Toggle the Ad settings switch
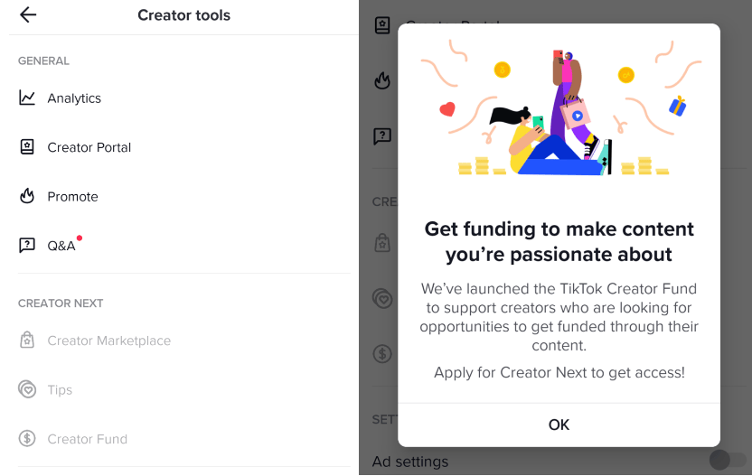Screen dimensions: 752x476 click(728, 461)
